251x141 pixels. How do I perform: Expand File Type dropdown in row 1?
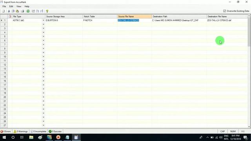tap(44, 20)
